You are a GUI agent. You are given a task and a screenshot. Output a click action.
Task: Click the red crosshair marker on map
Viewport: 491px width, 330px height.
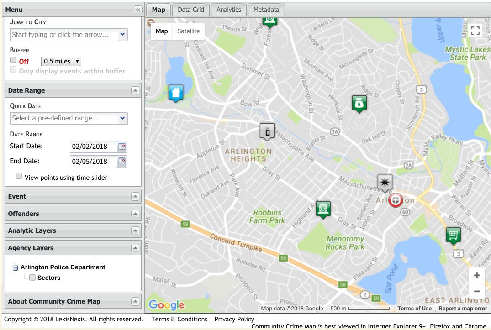396,200
